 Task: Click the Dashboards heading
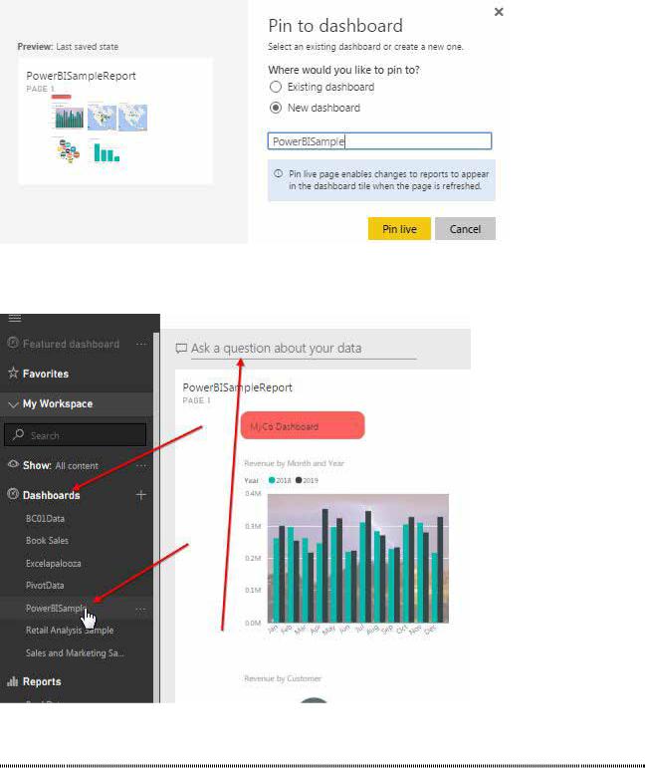coord(51,495)
